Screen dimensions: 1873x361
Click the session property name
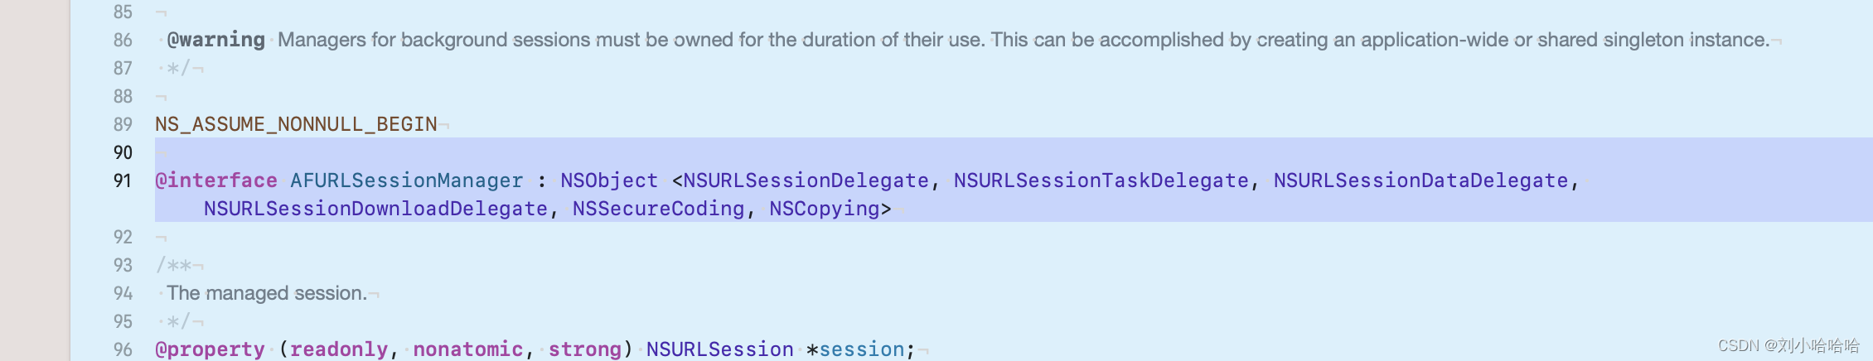pyautogui.click(x=862, y=349)
